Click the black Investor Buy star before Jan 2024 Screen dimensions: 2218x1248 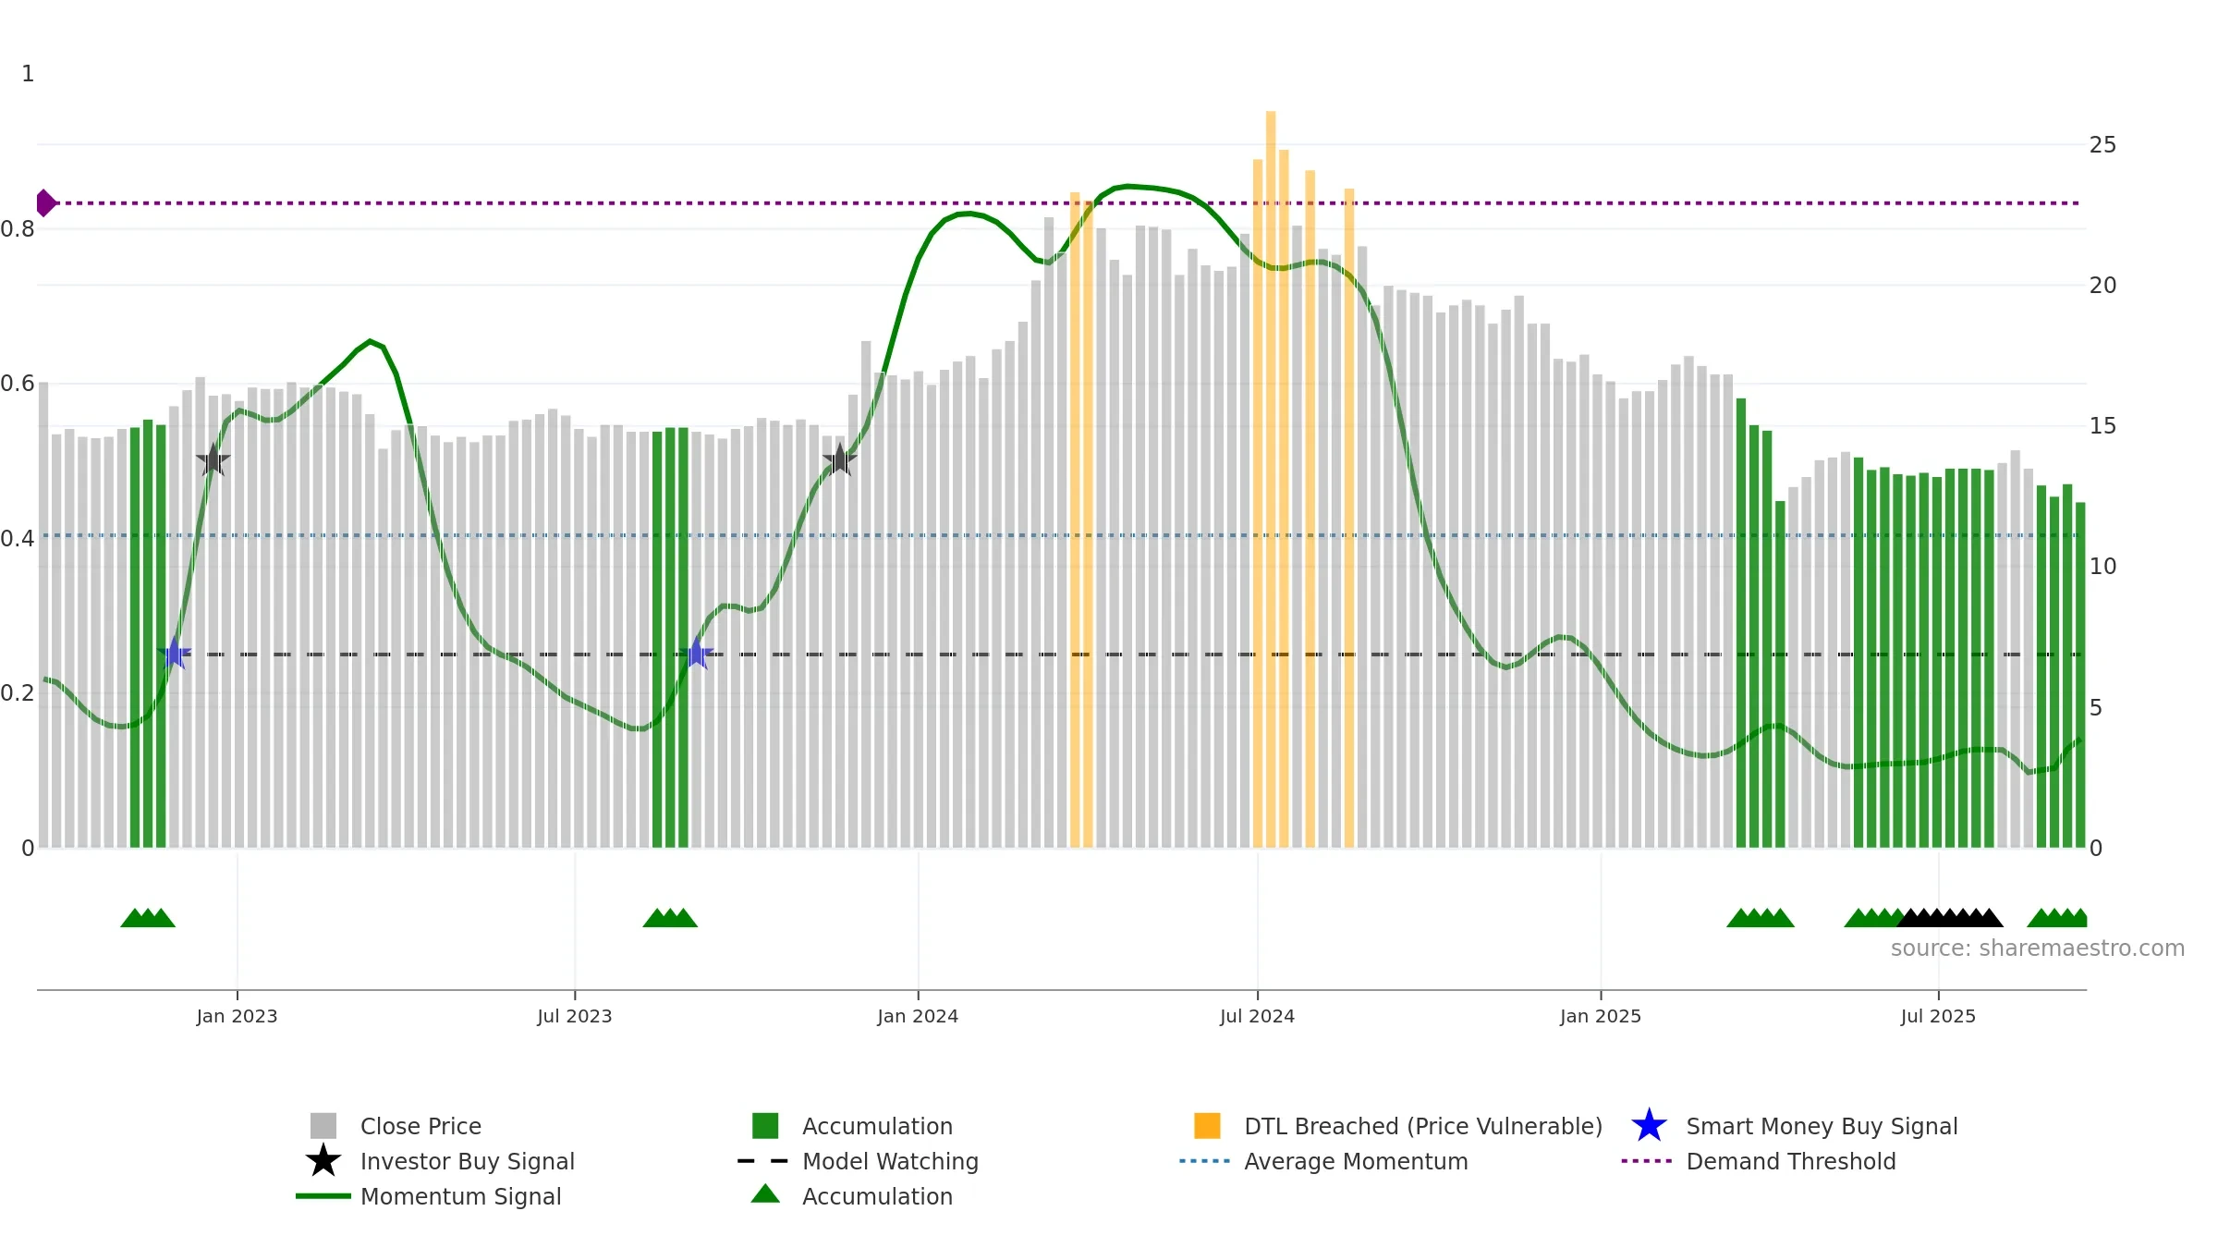tap(839, 459)
